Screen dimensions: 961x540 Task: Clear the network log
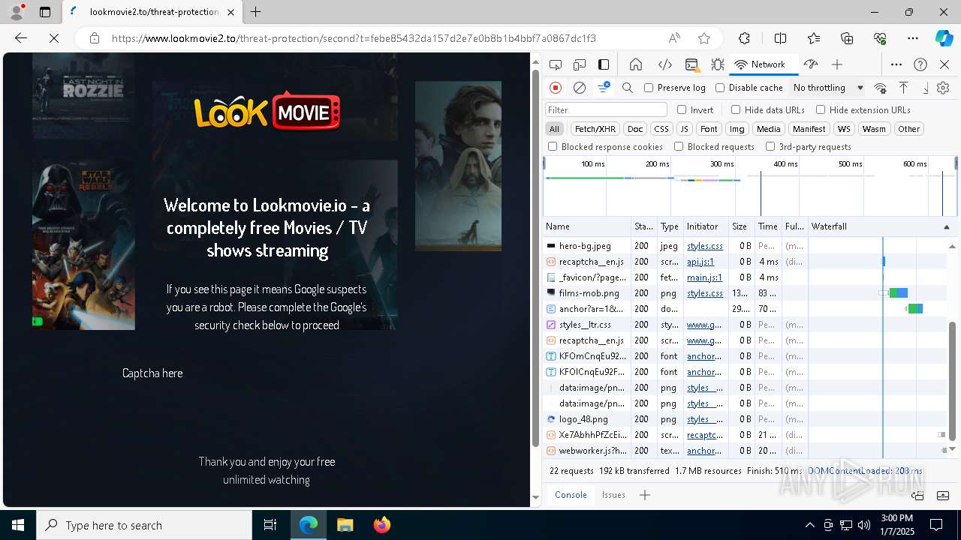coord(580,88)
